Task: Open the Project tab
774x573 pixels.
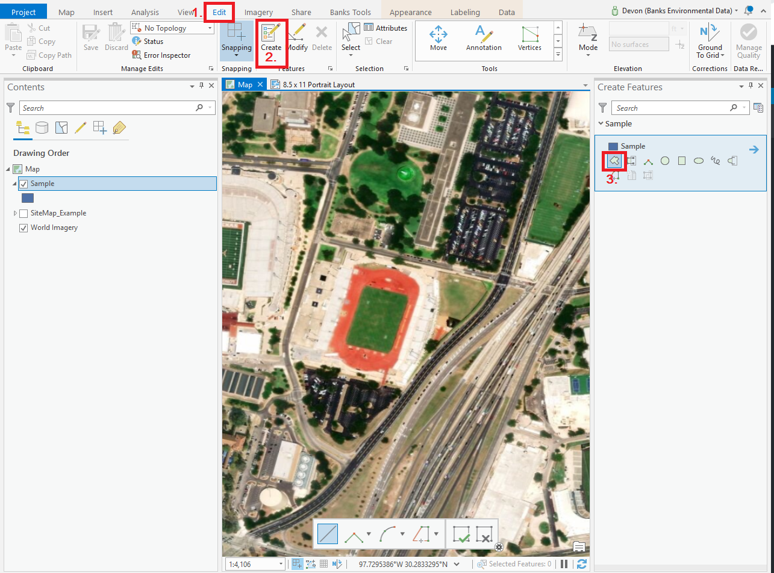Action: coord(23,12)
